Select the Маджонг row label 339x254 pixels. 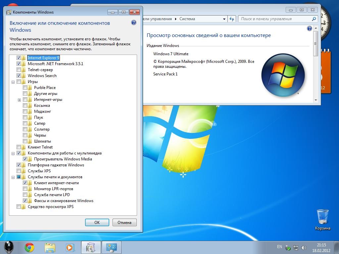43,111
